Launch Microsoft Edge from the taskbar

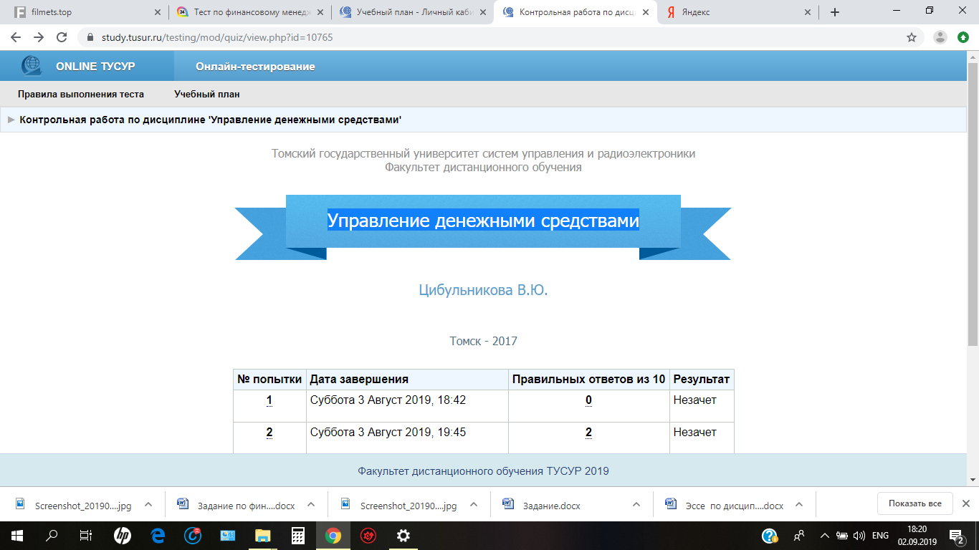point(158,536)
